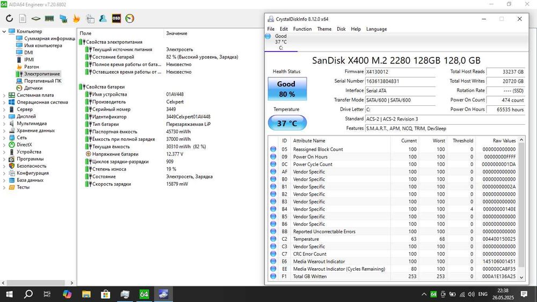Click the Good 80 % health status button

coord(287,89)
